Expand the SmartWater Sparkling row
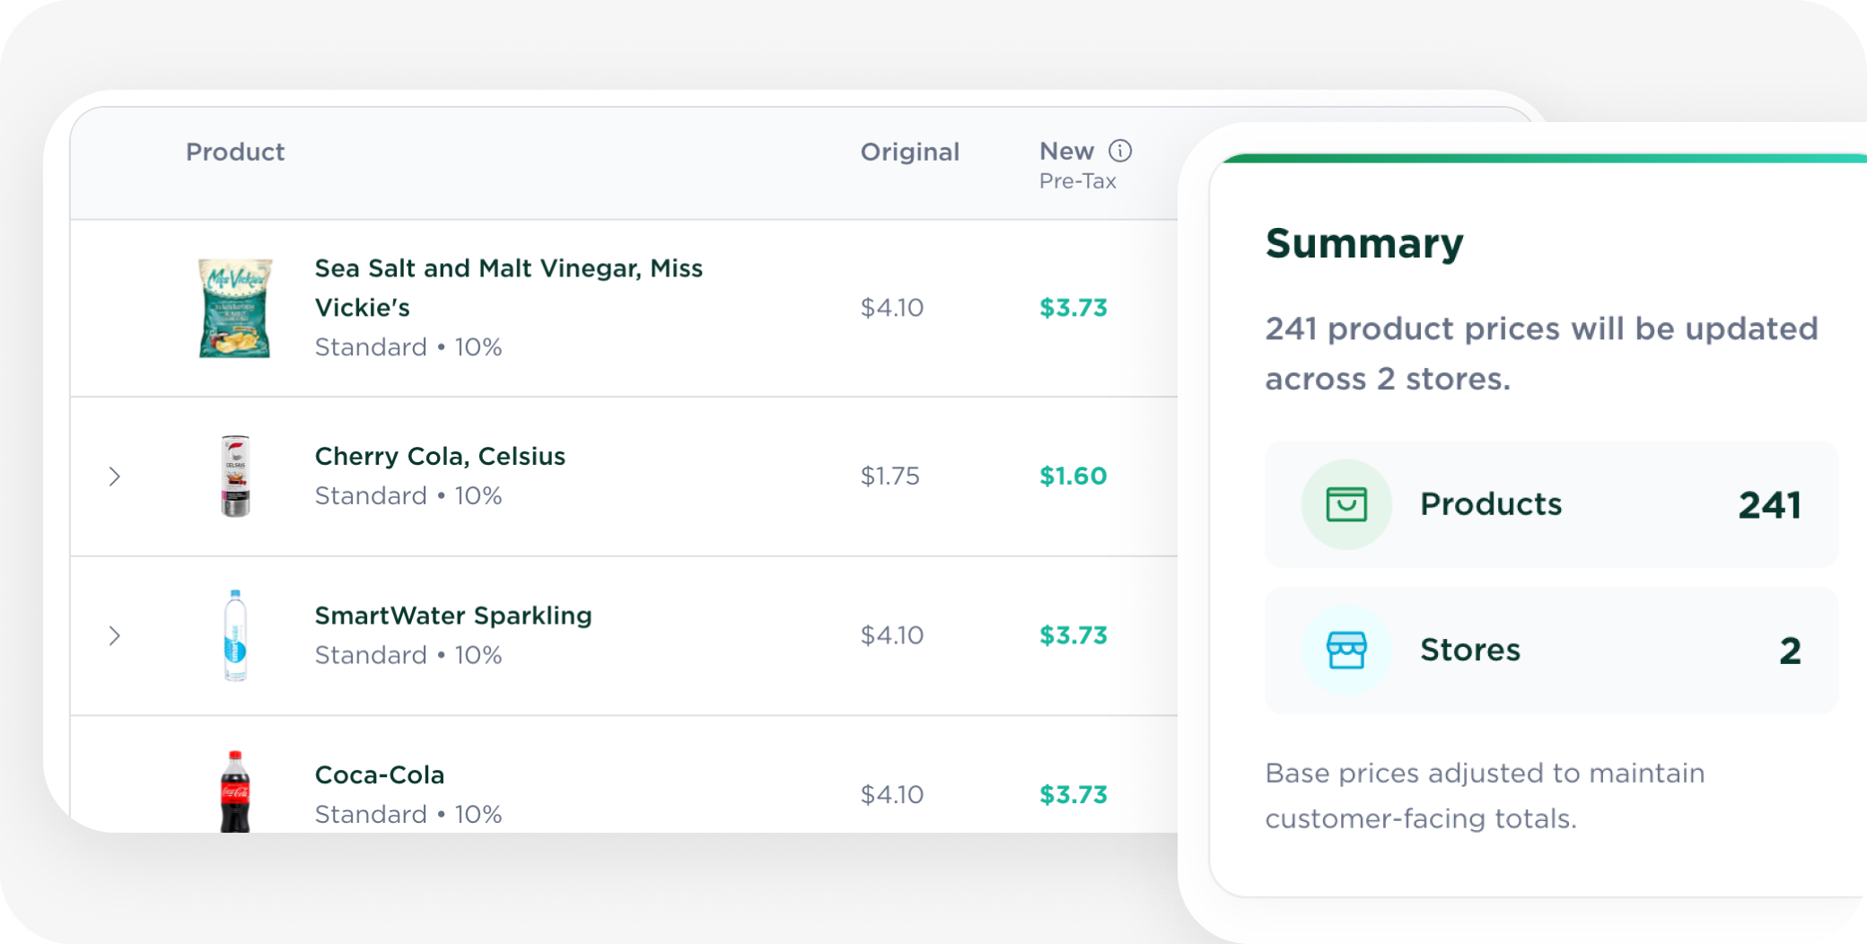Viewport: 1867px width, 944px height. (x=115, y=636)
